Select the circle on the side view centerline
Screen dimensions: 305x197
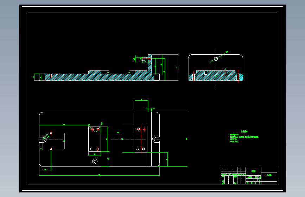pyautogui.click(x=216, y=59)
